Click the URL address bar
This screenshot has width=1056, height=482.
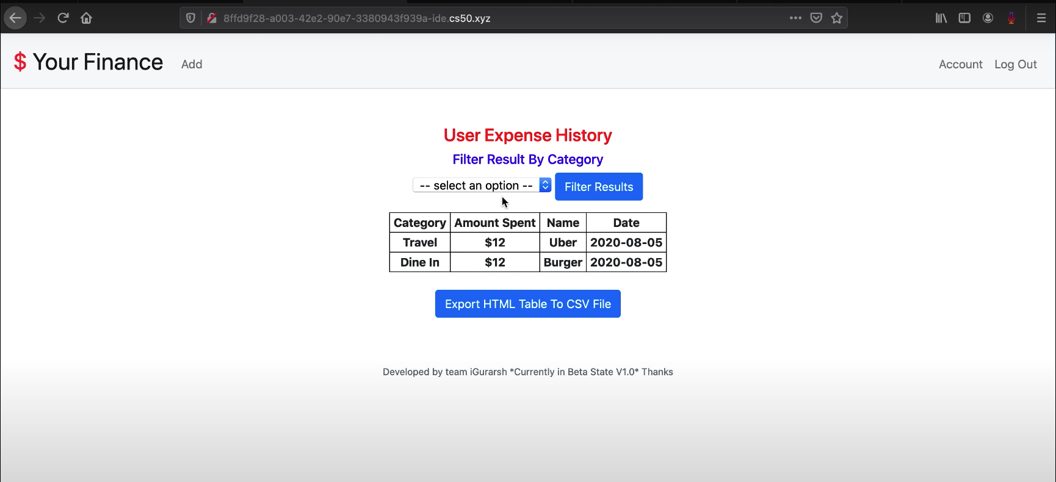pos(488,18)
